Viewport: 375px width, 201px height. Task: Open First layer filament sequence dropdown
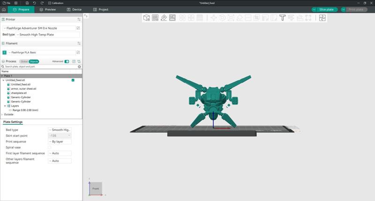(x=60, y=153)
